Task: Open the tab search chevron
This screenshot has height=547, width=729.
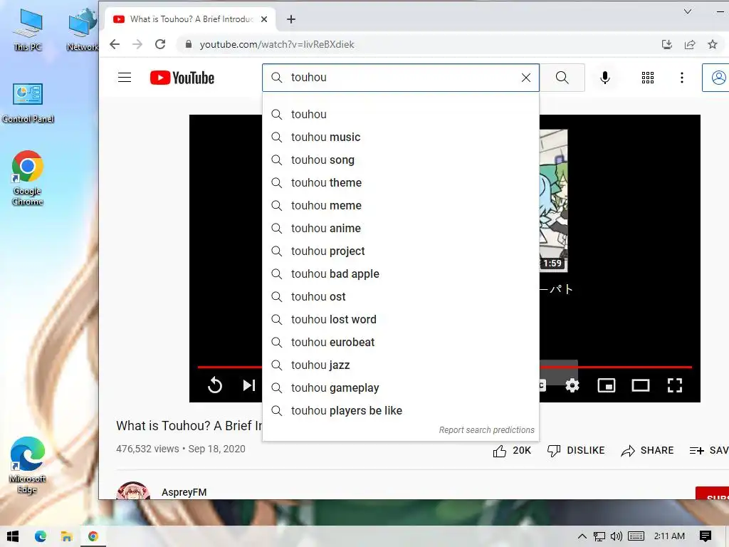Action: click(688, 11)
